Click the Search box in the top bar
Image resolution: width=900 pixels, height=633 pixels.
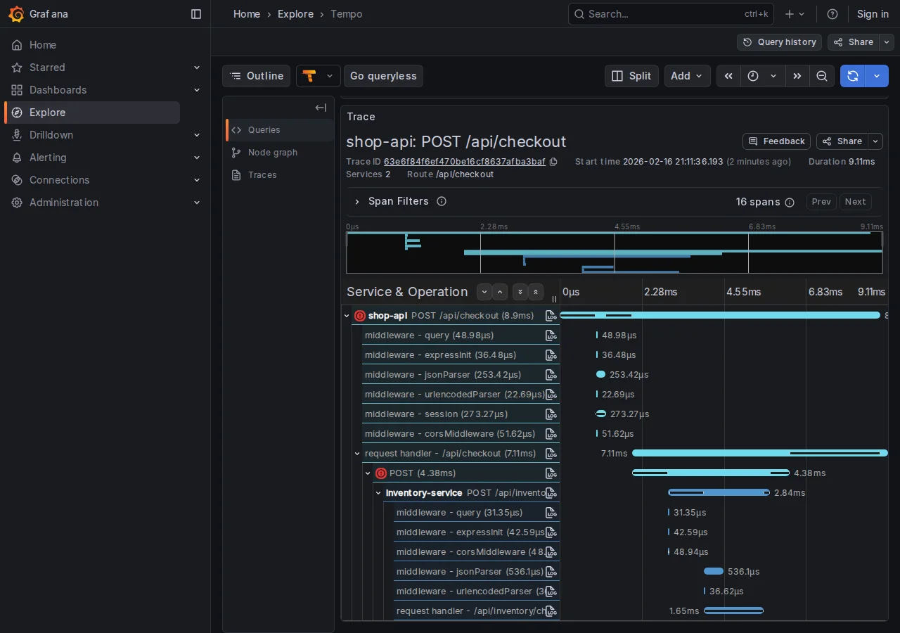668,14
